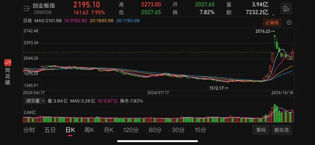Open the stock list menu icon
The image size is (315, 145).
point(27,9)
